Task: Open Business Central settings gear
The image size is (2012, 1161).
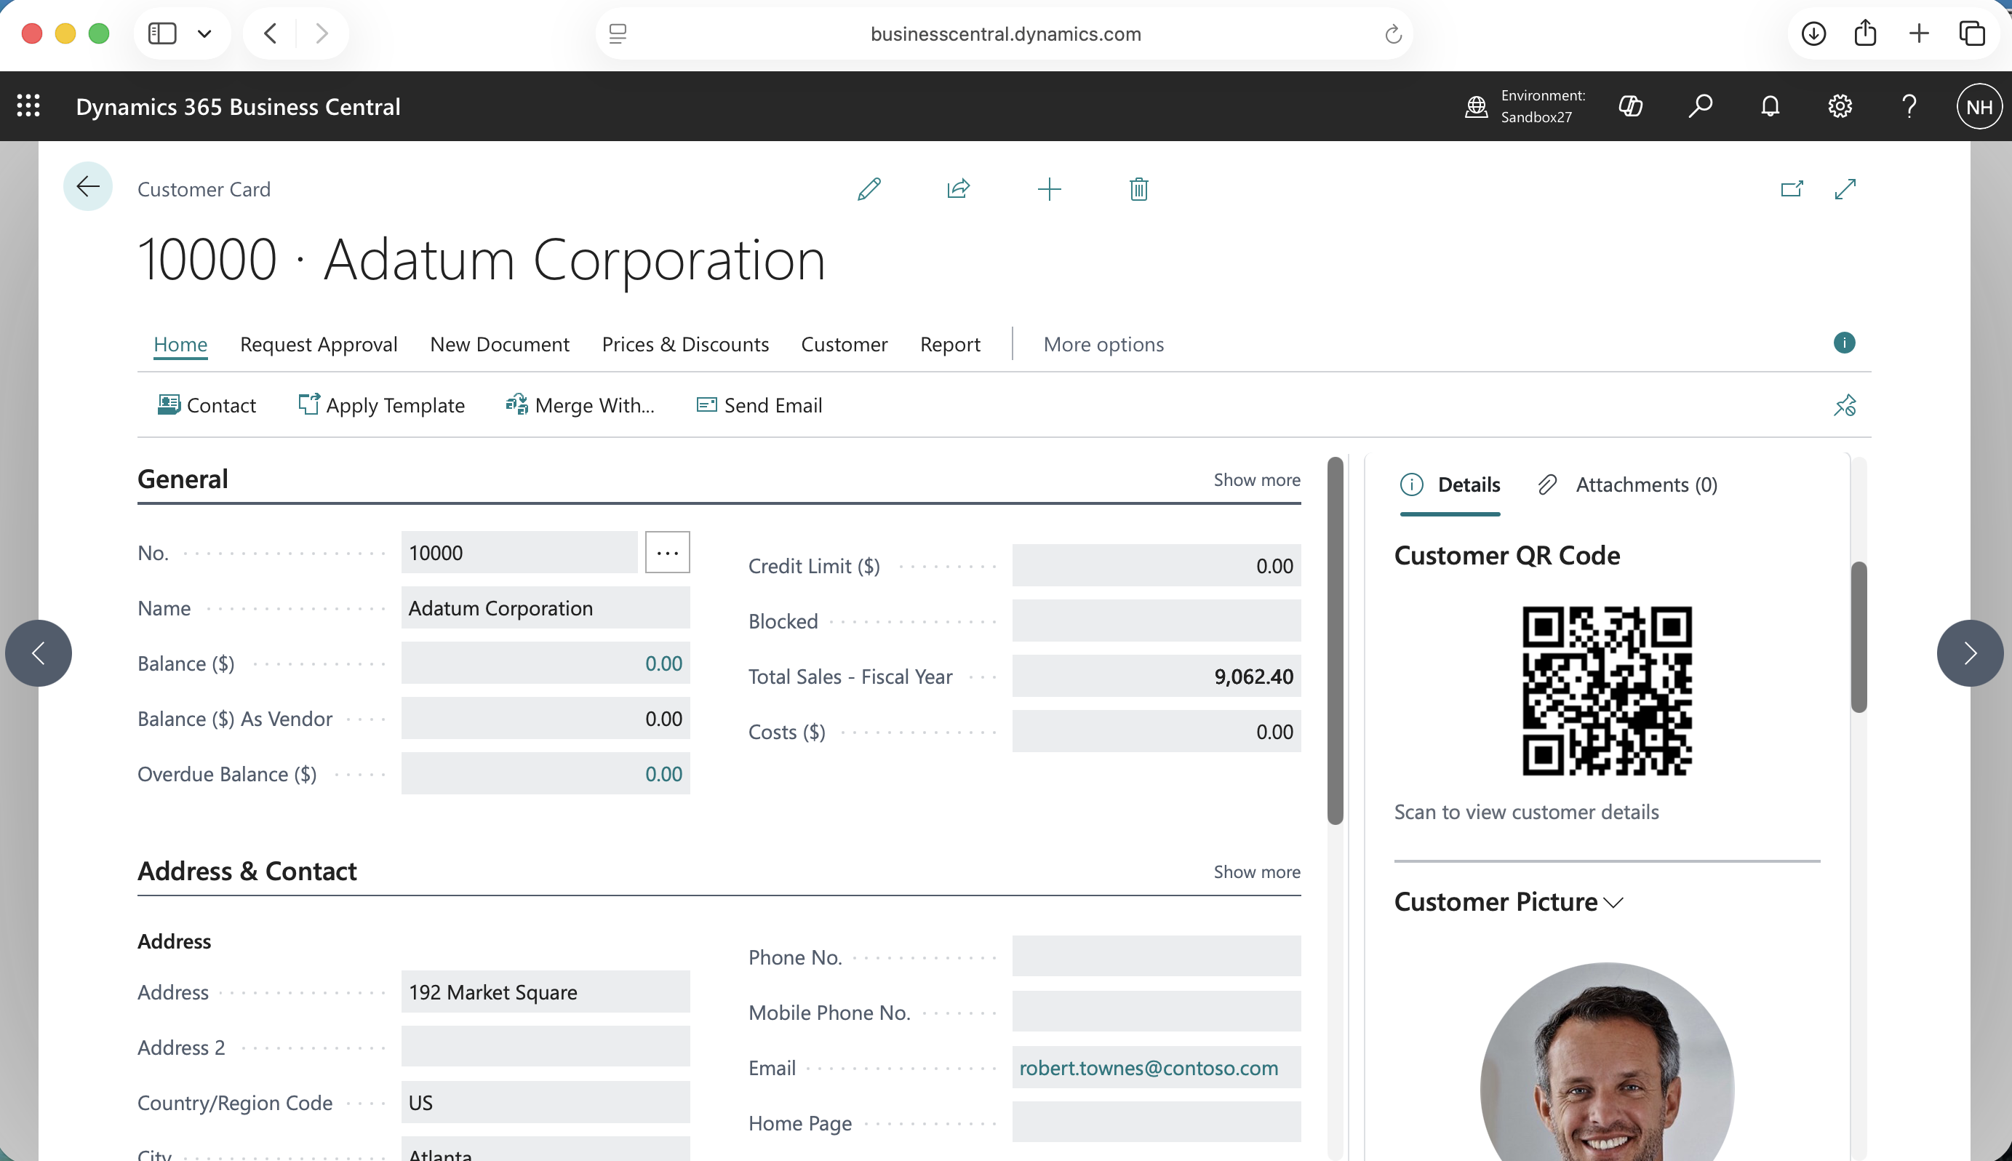Action: 1840,105
